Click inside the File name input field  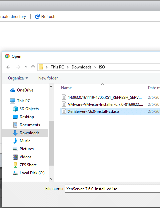coord(112,189)
